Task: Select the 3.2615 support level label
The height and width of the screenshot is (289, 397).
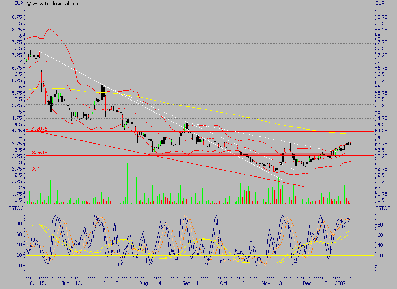Action: [x=40, y=153]
